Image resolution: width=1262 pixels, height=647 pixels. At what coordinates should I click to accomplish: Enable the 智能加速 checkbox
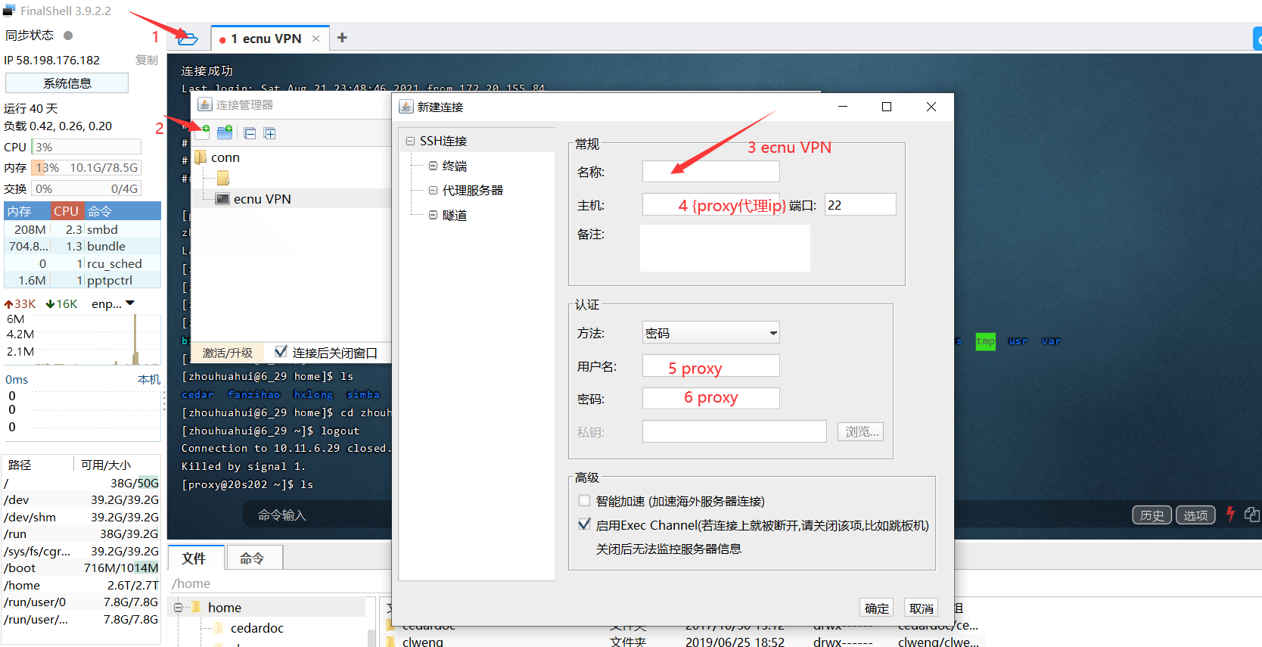pos(584,501)
